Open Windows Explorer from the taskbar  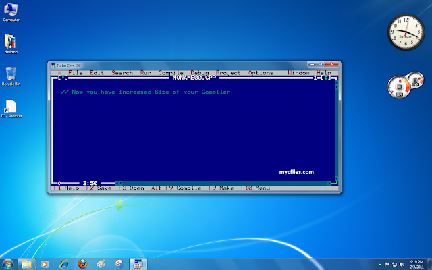click(x=26, y=264)
